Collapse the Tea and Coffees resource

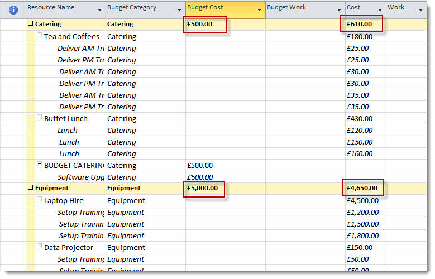click(40, 36)
